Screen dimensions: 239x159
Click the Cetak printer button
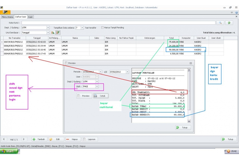[101, 96]
